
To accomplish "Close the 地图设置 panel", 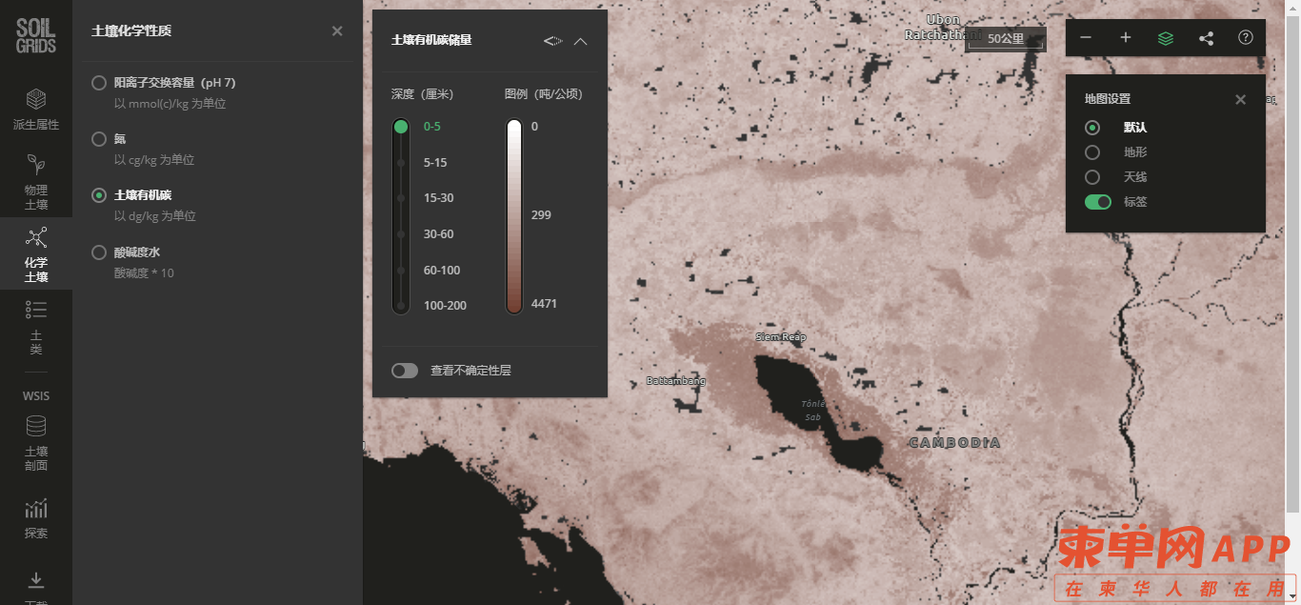I will [1240, 99].
